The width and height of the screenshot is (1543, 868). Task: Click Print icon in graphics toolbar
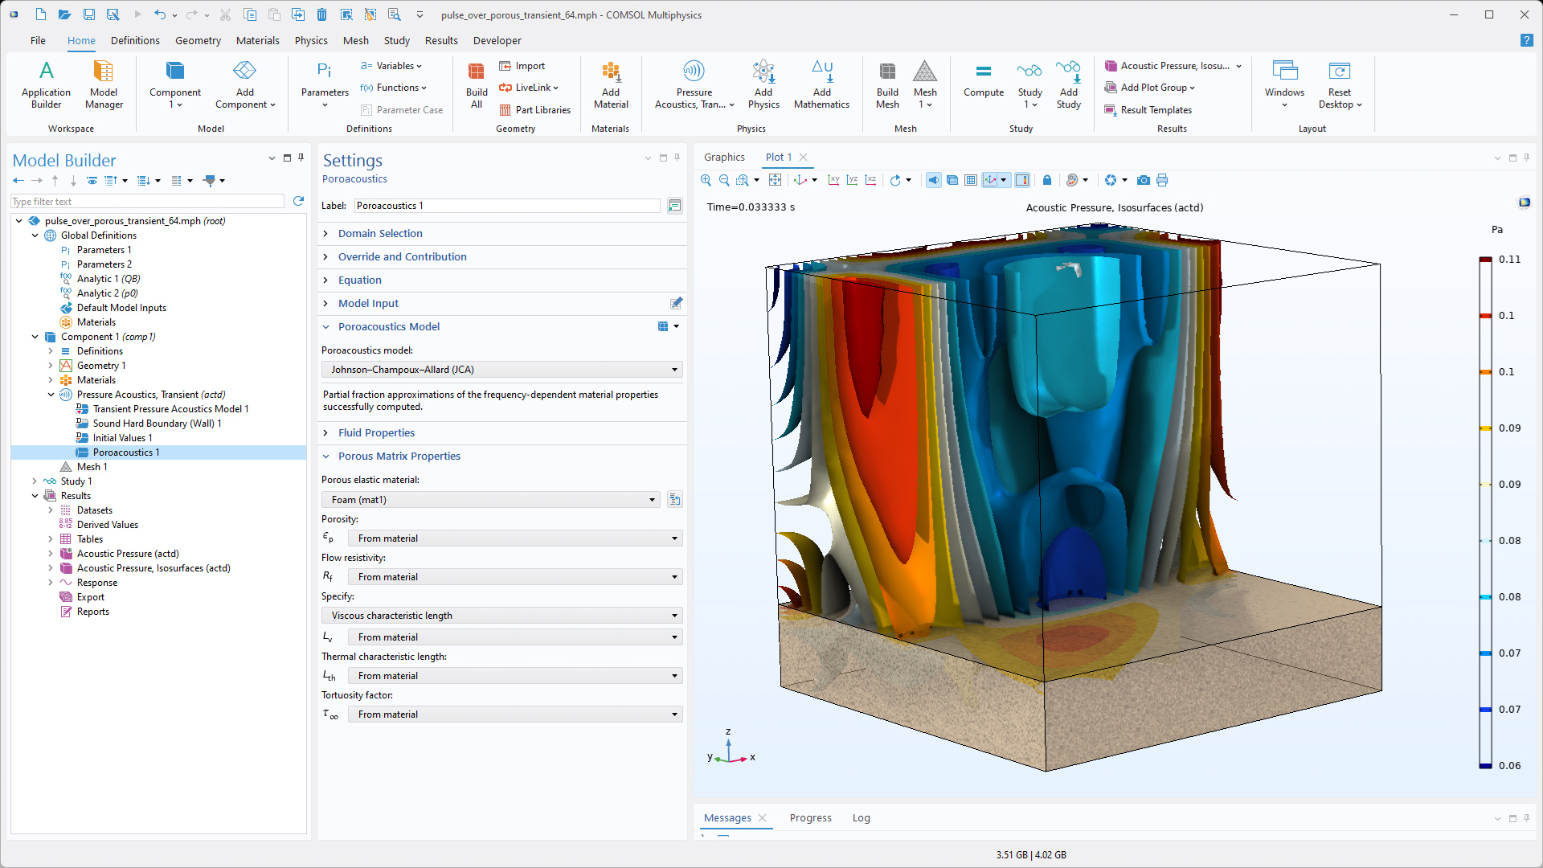click(x=1162, y=180)
